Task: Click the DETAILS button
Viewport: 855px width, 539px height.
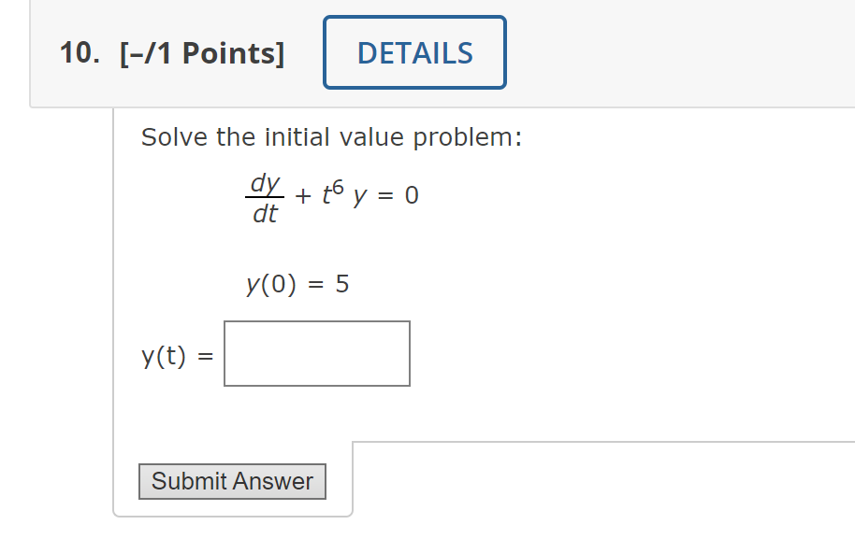Action: (x=414, y=52)
